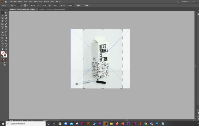The image size is (199, 126).
Task: Select the Gradient tool
Action: pos(6,38)
